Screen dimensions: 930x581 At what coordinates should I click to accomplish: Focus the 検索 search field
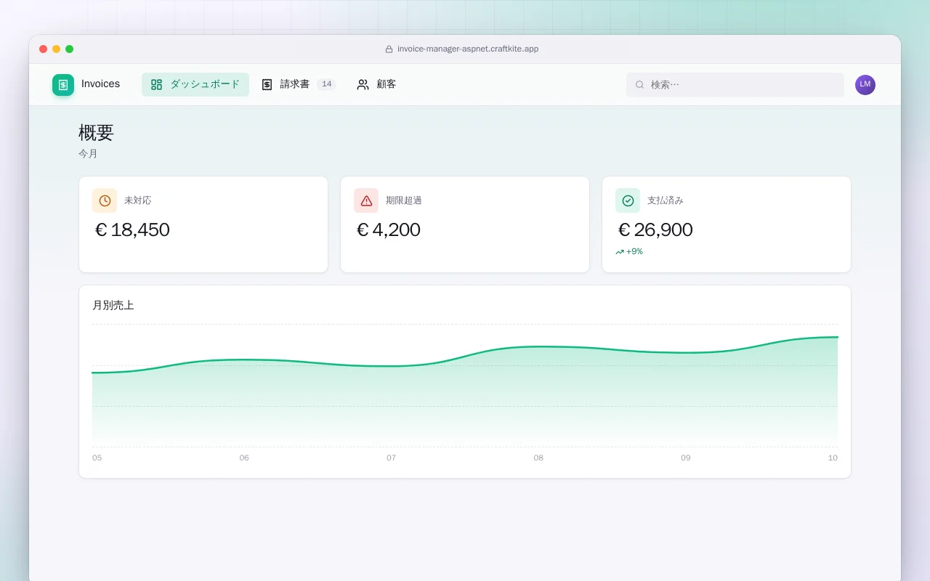point(735,85)
